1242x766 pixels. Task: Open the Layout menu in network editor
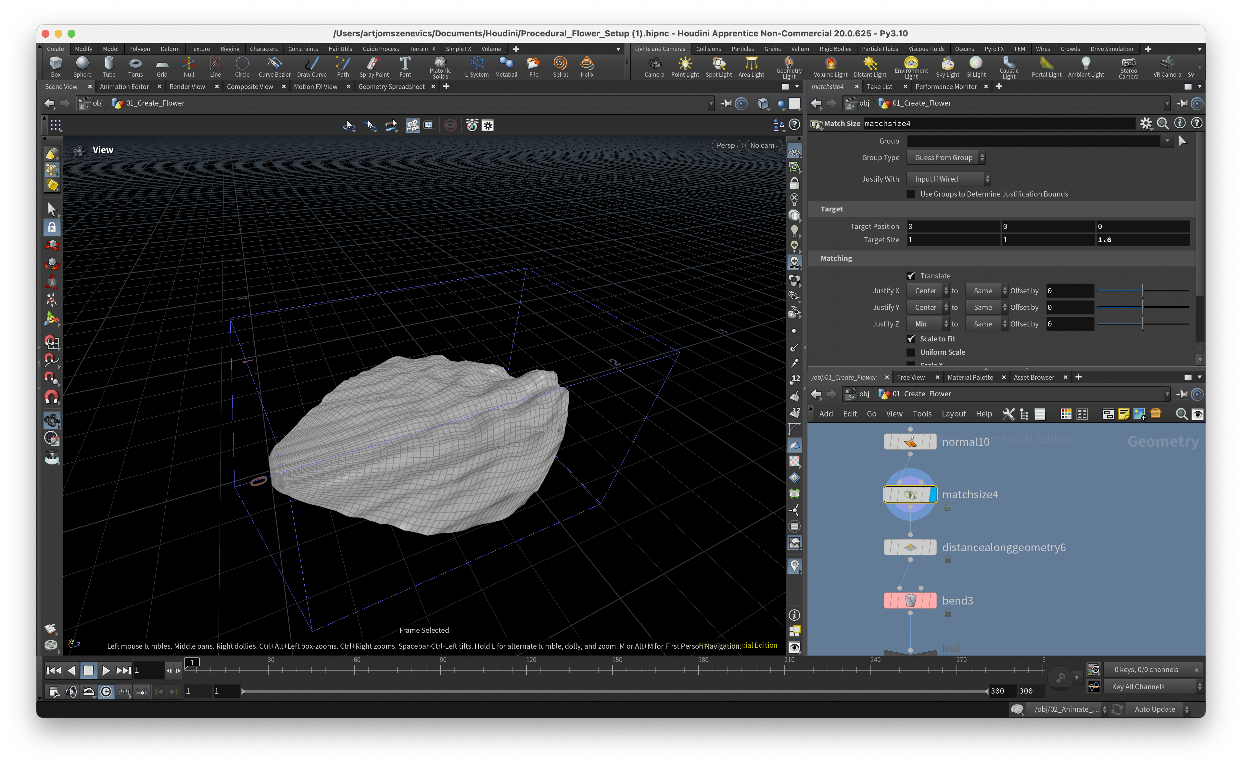click(953, 414)
